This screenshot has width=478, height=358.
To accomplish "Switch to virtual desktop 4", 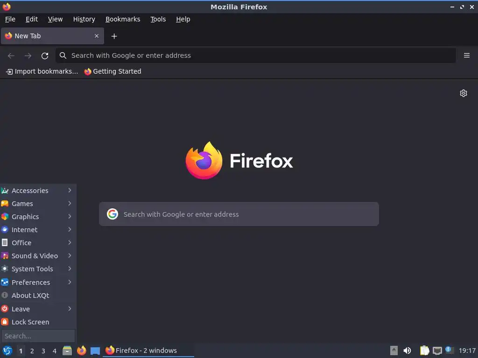I will tap(55, 351).
